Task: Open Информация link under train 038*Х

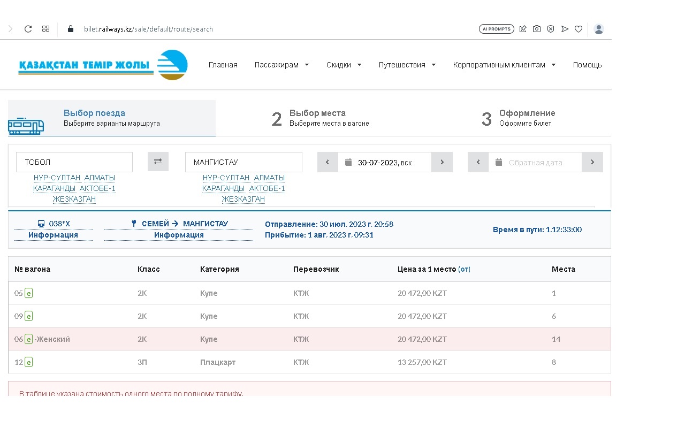Action: (53, 235)
